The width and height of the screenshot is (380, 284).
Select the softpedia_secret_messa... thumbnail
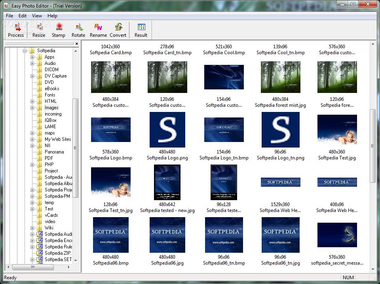[337, 235]
